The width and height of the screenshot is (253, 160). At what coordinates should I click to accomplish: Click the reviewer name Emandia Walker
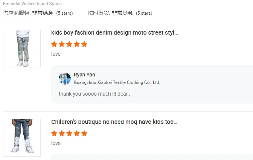click(x=19, y=4)
